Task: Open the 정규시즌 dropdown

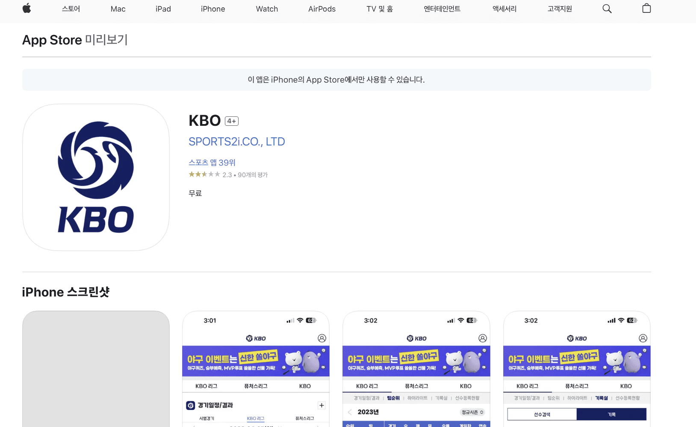Action: pos(472,412)
